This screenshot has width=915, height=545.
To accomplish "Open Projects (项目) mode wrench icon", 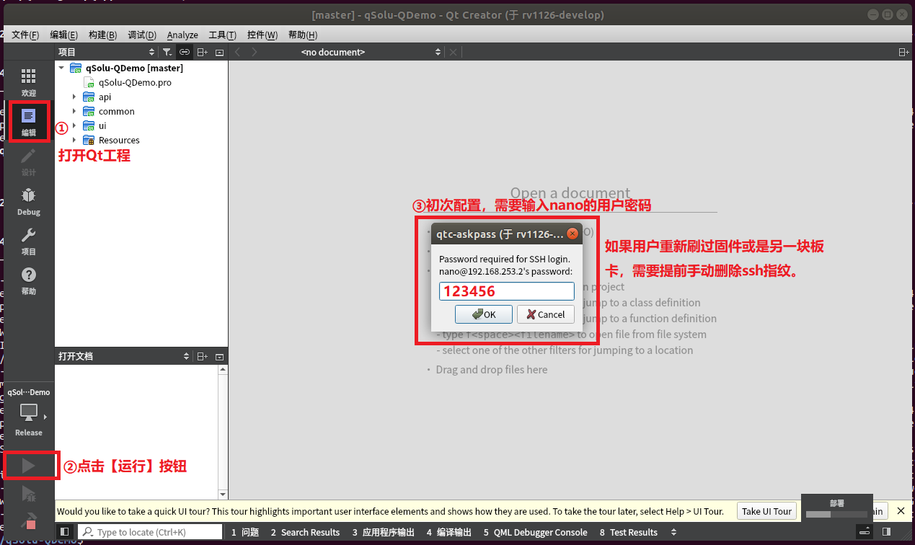I will pos(28,241).
